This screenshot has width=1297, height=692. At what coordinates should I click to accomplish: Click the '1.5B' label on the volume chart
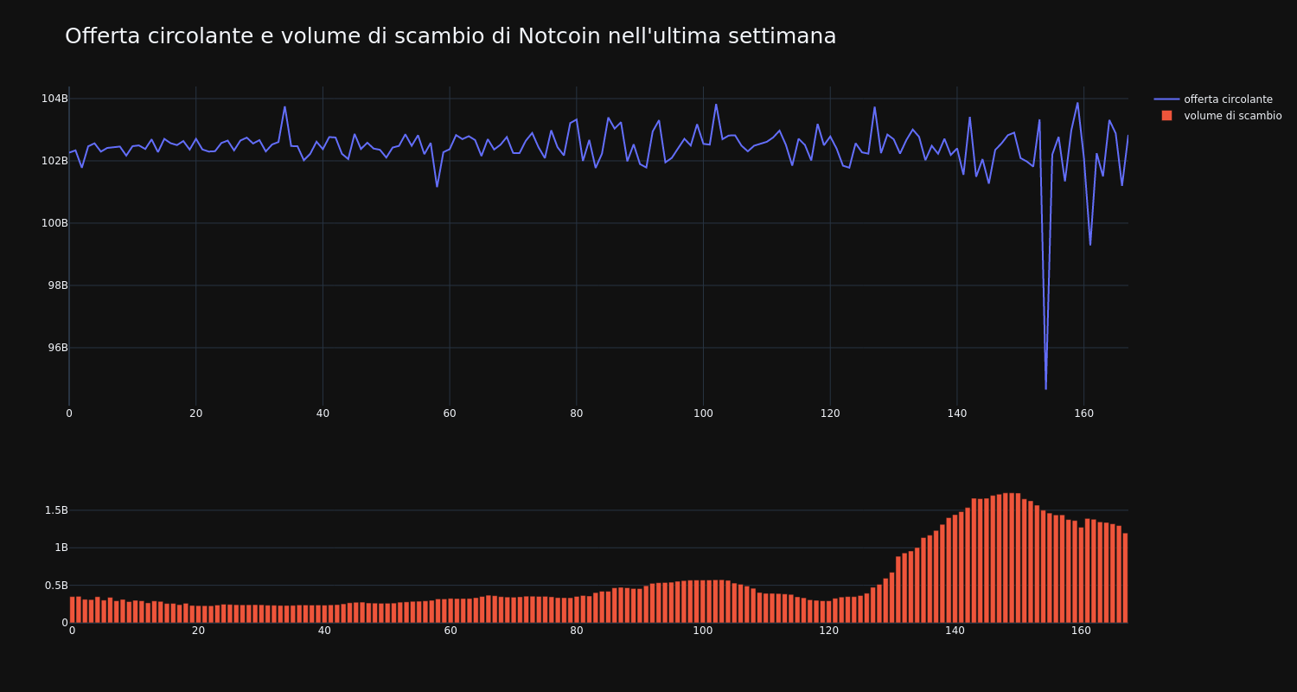(x=55, y=510)
